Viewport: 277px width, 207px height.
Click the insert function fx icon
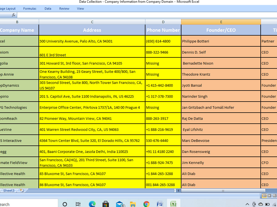[14, 15]
